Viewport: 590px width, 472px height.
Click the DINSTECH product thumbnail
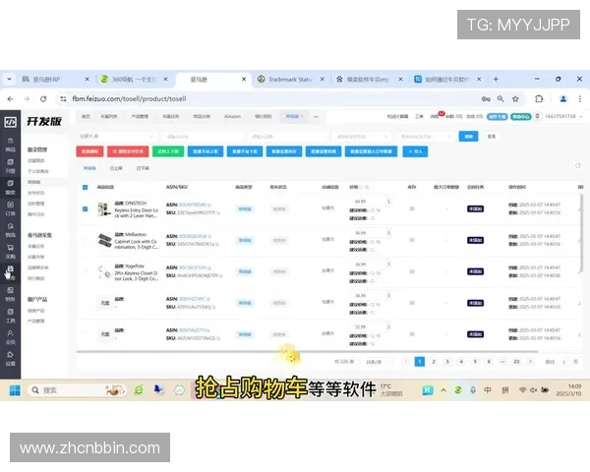point(104,209)
